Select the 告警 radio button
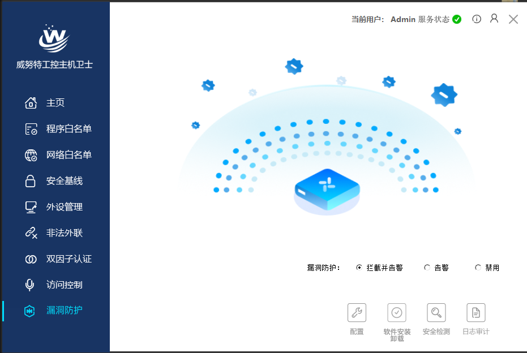 (x=427, y=268)
